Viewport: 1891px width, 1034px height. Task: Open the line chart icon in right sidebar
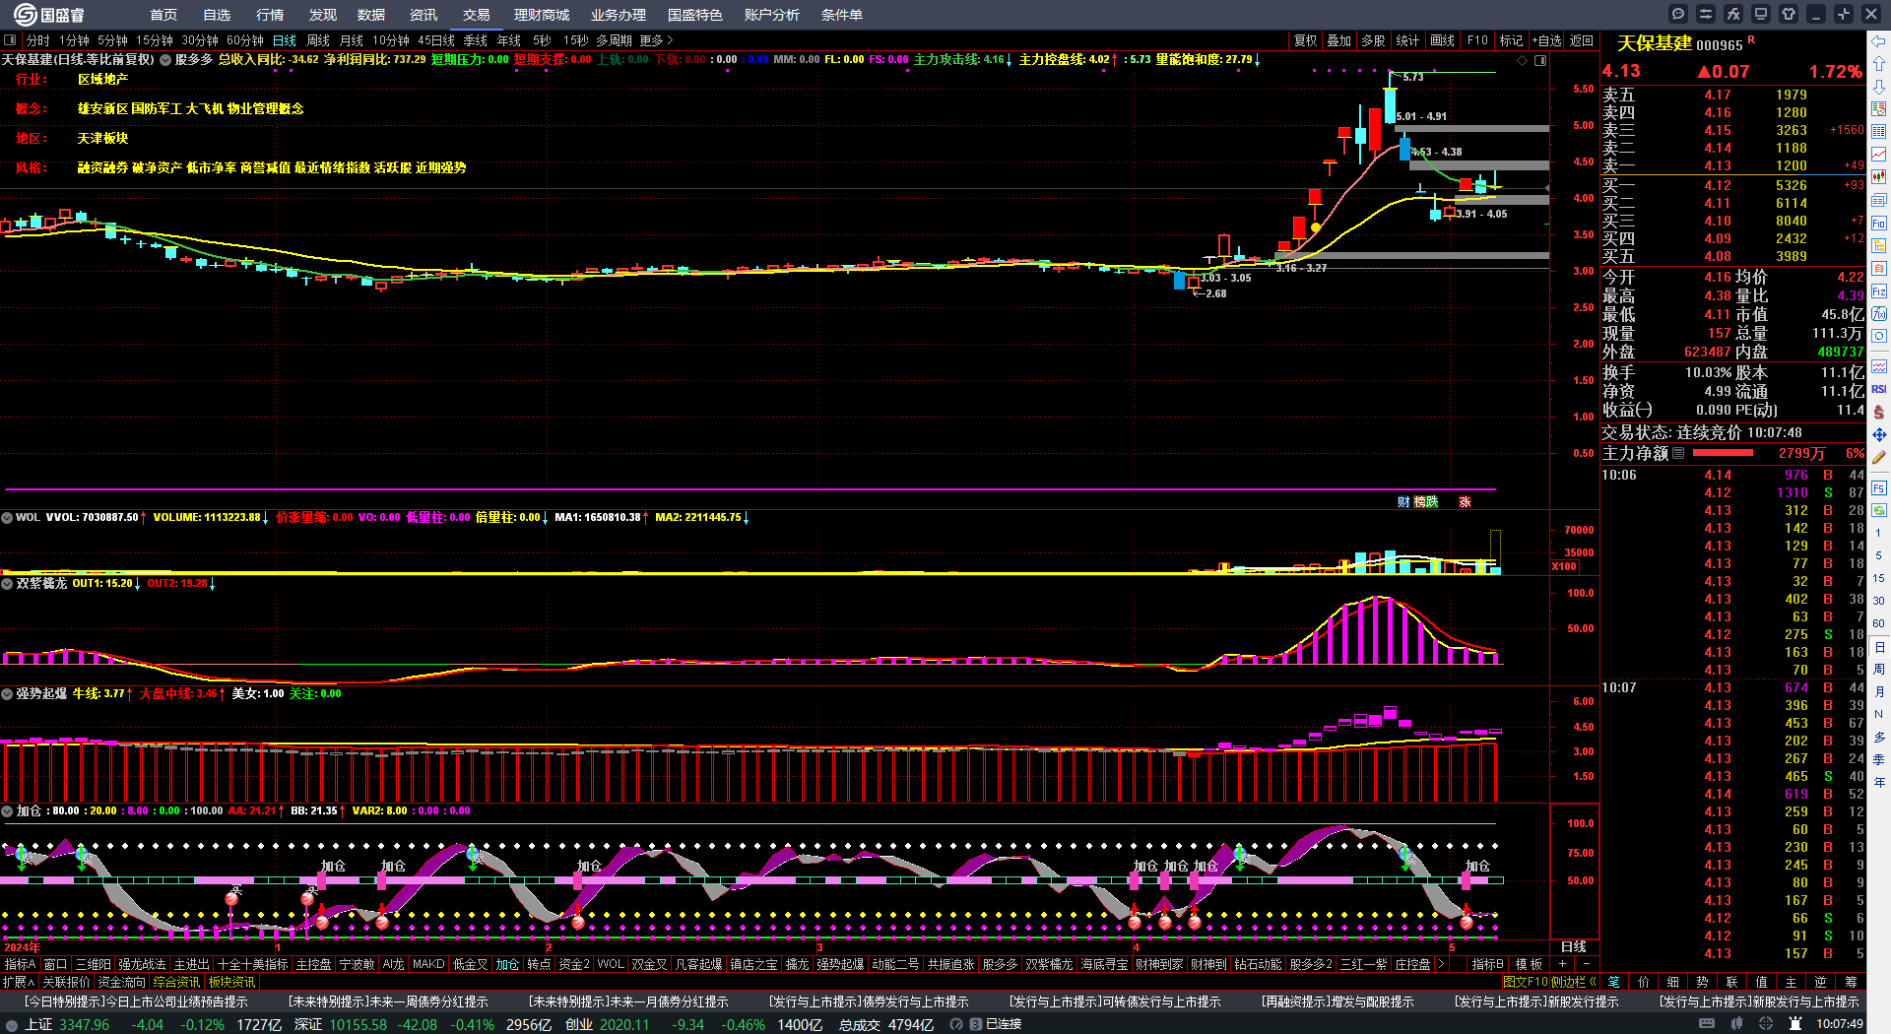tap(1879, 155)
